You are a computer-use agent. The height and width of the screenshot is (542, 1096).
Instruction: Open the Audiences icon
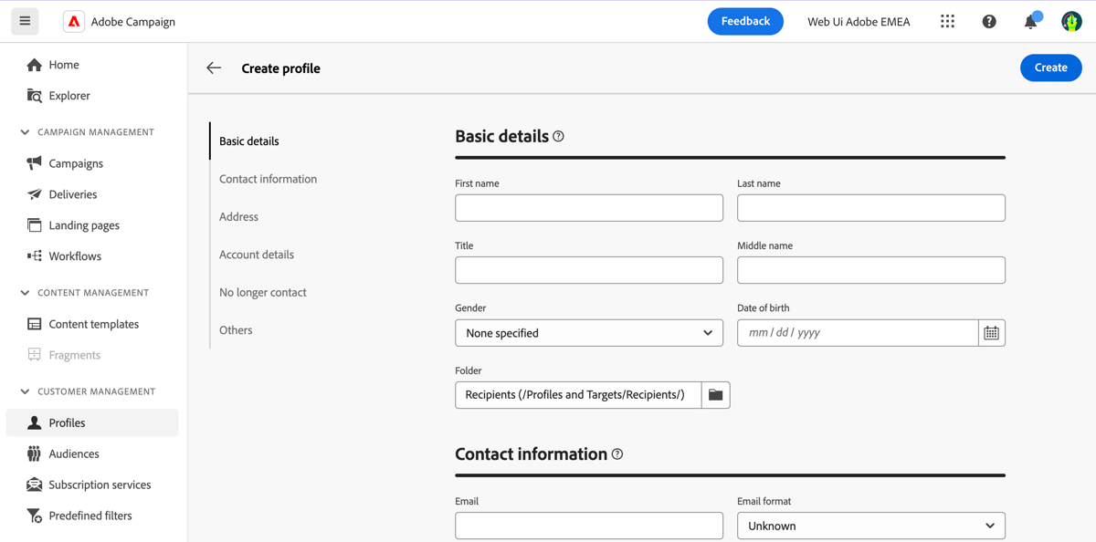pyautogui.click(x=34, y=453)
